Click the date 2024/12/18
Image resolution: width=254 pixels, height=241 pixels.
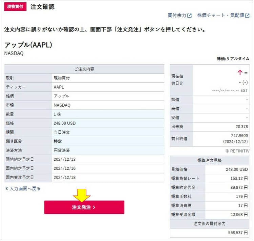(x=65, y=178)
